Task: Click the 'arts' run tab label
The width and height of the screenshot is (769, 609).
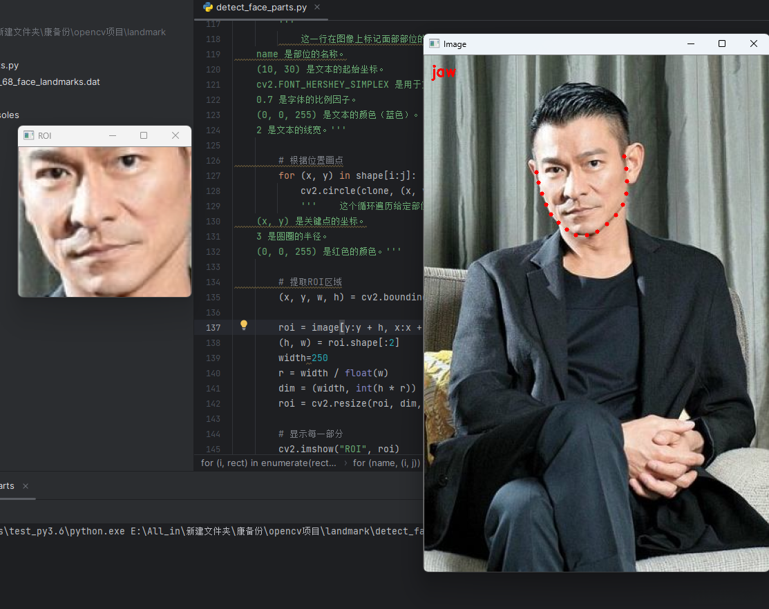Action: [7, 486]
